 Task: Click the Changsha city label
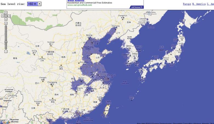(x=79, y=88)
